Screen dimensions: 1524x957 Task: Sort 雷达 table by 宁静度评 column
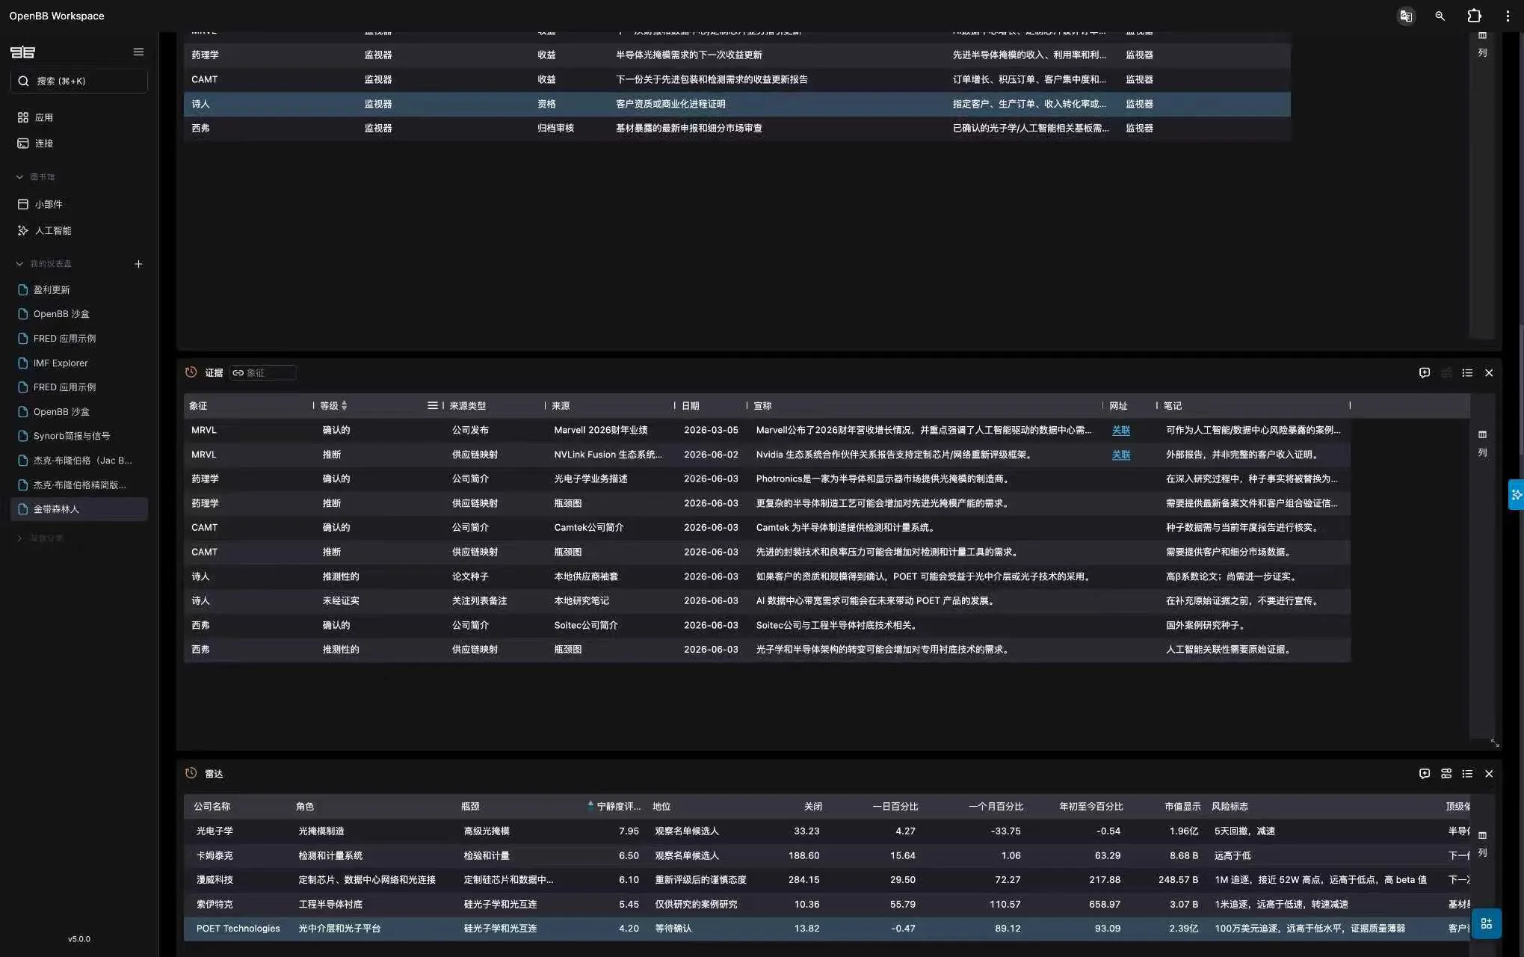pyautogui.click(x=618, y=806)
